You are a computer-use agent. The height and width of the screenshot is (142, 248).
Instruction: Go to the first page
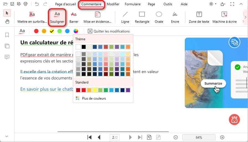click(89, 137)
